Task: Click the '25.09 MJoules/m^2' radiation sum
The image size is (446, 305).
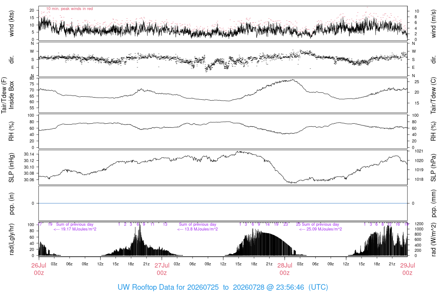Action: click(324, 229)
